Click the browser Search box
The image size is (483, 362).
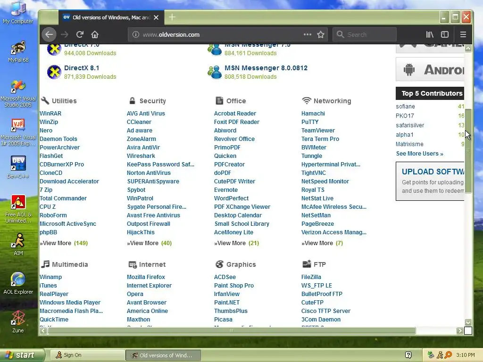coord(365,34)
